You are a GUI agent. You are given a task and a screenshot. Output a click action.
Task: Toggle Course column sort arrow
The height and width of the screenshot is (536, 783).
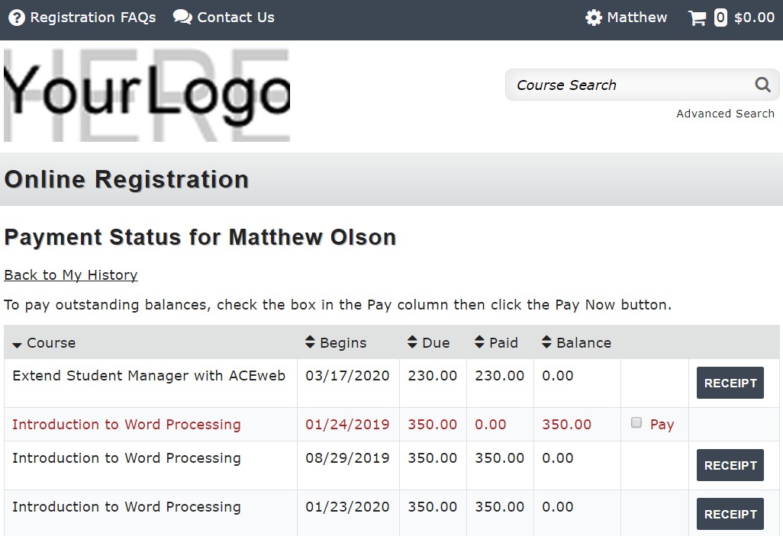(17, 345)
